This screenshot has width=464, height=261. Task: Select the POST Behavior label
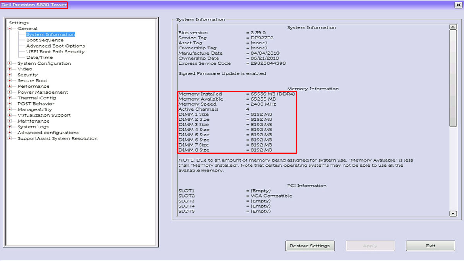click(36, 104)
